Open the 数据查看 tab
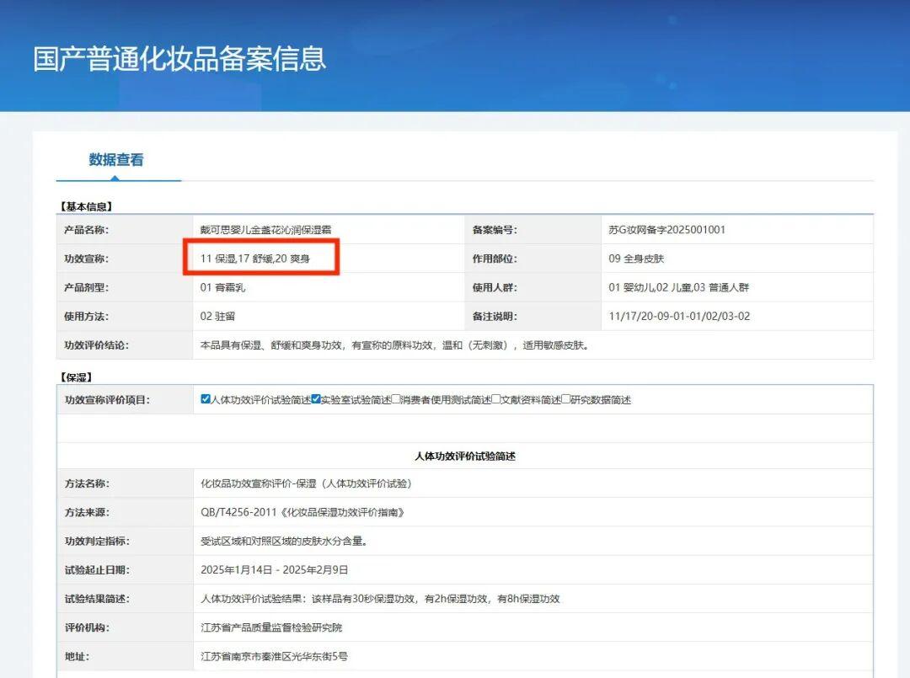The image size is (910, 678). tap(116, 160)
